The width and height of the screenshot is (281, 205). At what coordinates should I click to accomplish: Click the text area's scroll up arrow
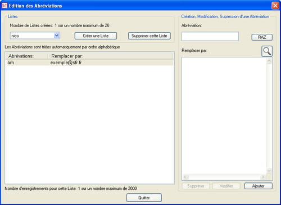[x=269, y=61]
